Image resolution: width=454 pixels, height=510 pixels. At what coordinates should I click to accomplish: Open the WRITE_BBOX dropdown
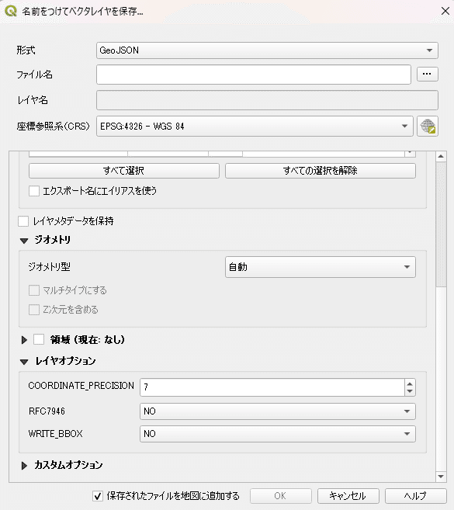point(278,434)
